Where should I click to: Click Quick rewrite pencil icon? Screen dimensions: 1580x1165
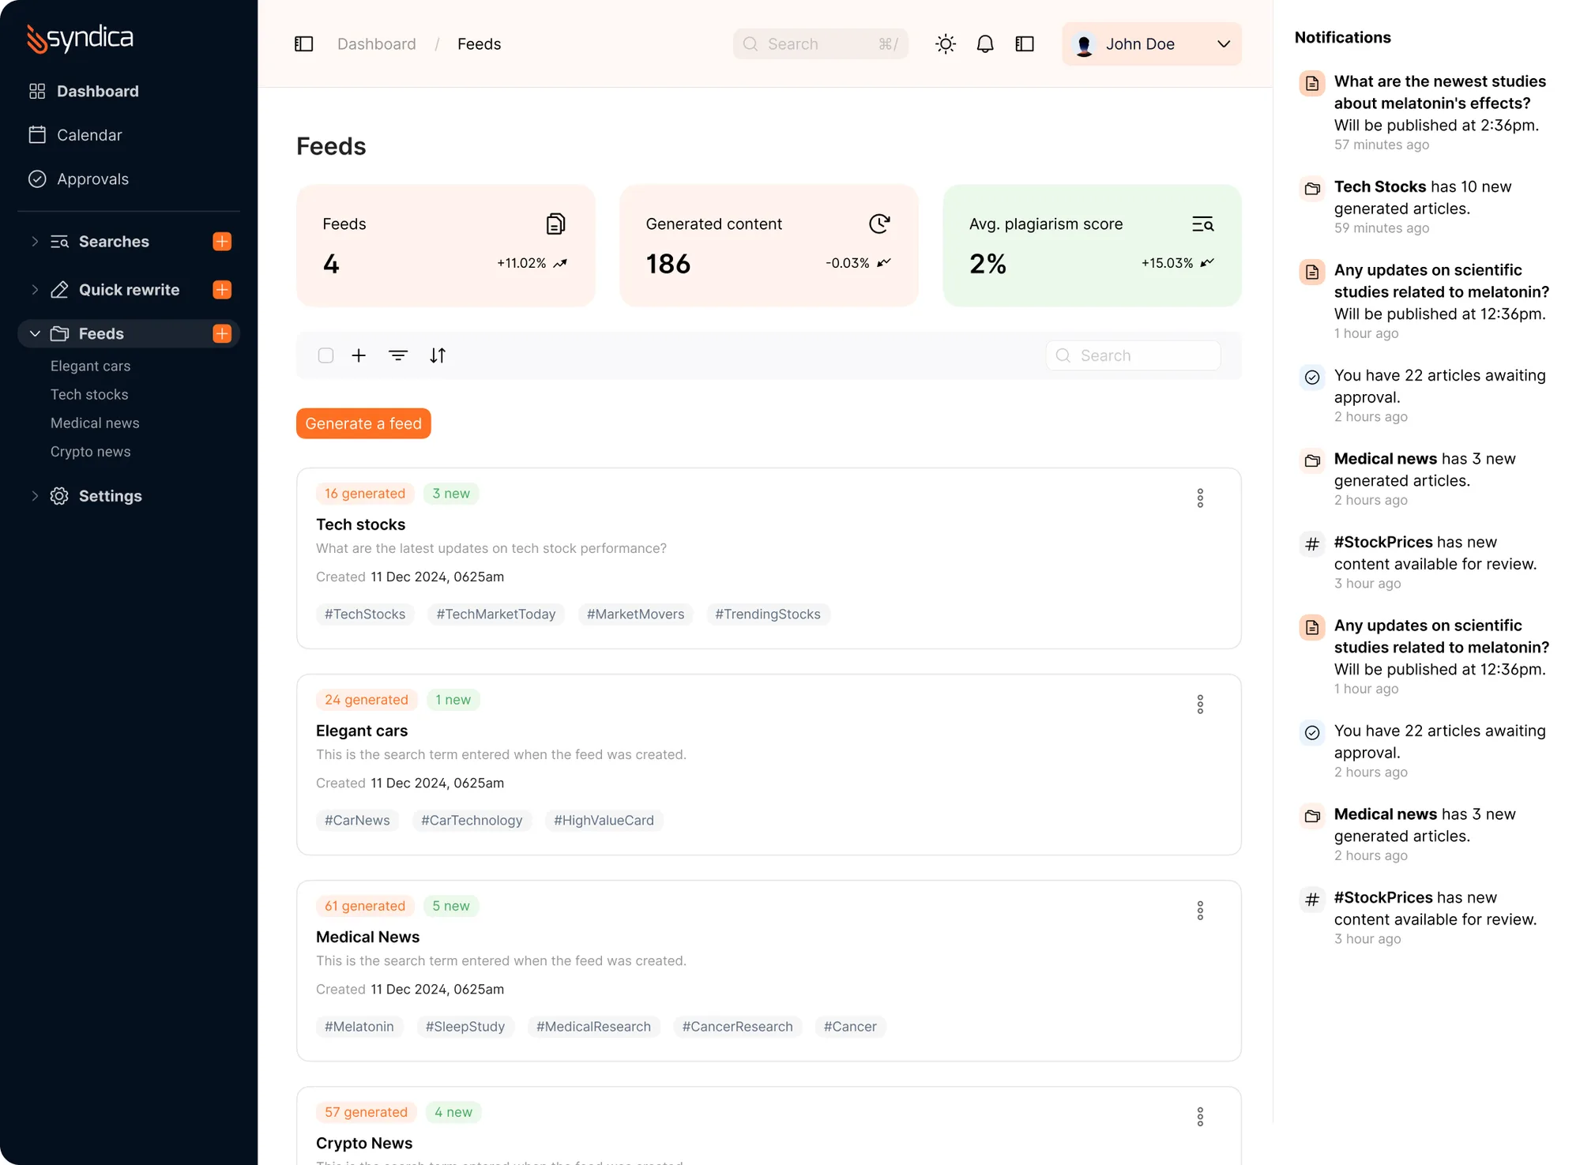tap(59, 290)
